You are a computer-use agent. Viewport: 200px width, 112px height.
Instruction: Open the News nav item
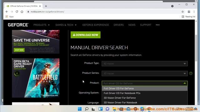(x=132, y=25)
